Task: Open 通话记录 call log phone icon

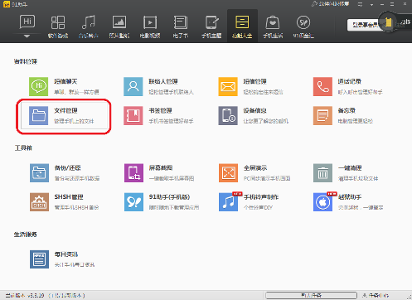Action: click(x=322, y=86)
